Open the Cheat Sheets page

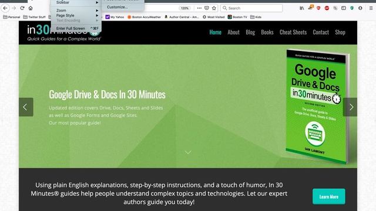point(293,32)
